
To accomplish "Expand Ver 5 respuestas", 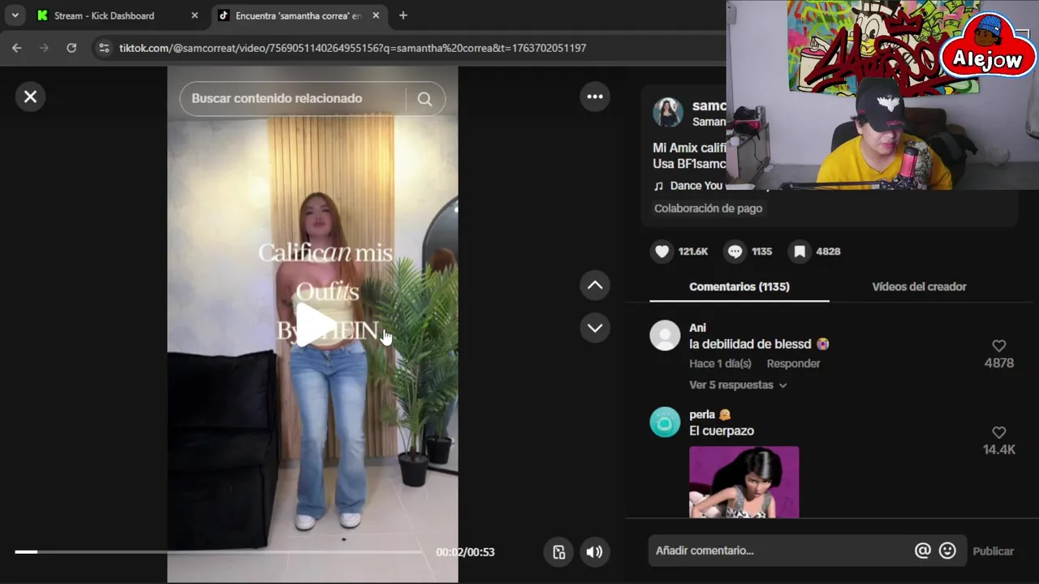I will (x=738, y=385).
